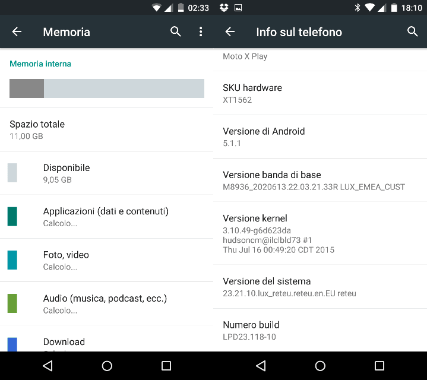Tap Numero build LPD23.118-10
427x380 pixels.
320,330
